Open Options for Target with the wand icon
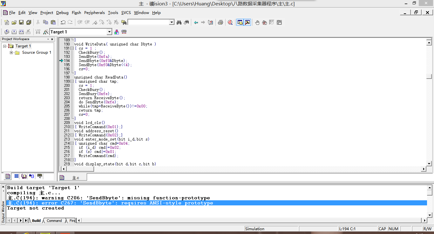This screenshot has width=434, height=234. 46,32
